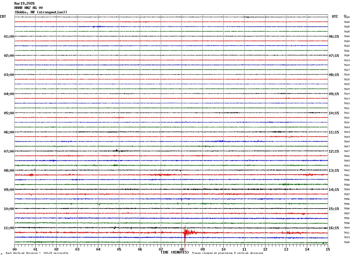Click minute 00 on the bottom time axis

(x=15, y=249)
